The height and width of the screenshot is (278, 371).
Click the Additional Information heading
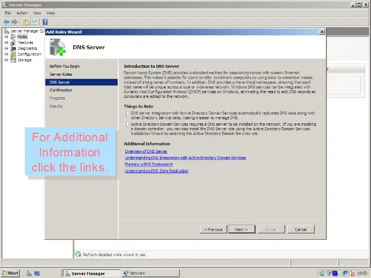click(x=147, y=144)
